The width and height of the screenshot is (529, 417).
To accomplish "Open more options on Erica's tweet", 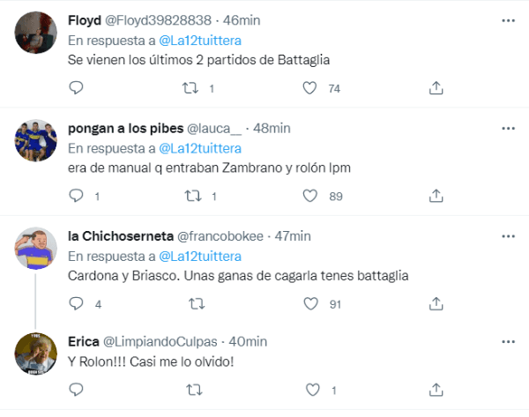I will pyautogui.click(x=508, y=341).
